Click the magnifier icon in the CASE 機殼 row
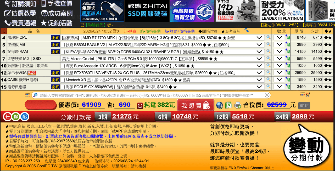 pyautogui.click(x=269, y=79)
